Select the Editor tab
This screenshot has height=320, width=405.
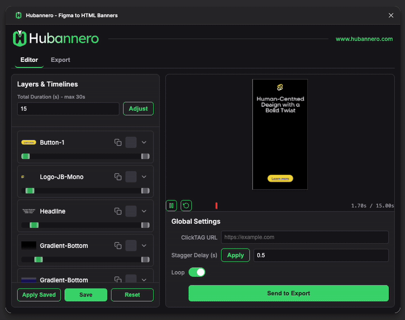29,60
